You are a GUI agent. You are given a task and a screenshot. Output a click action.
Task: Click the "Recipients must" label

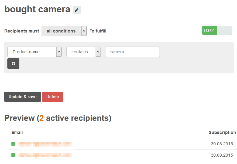(22, 31)
